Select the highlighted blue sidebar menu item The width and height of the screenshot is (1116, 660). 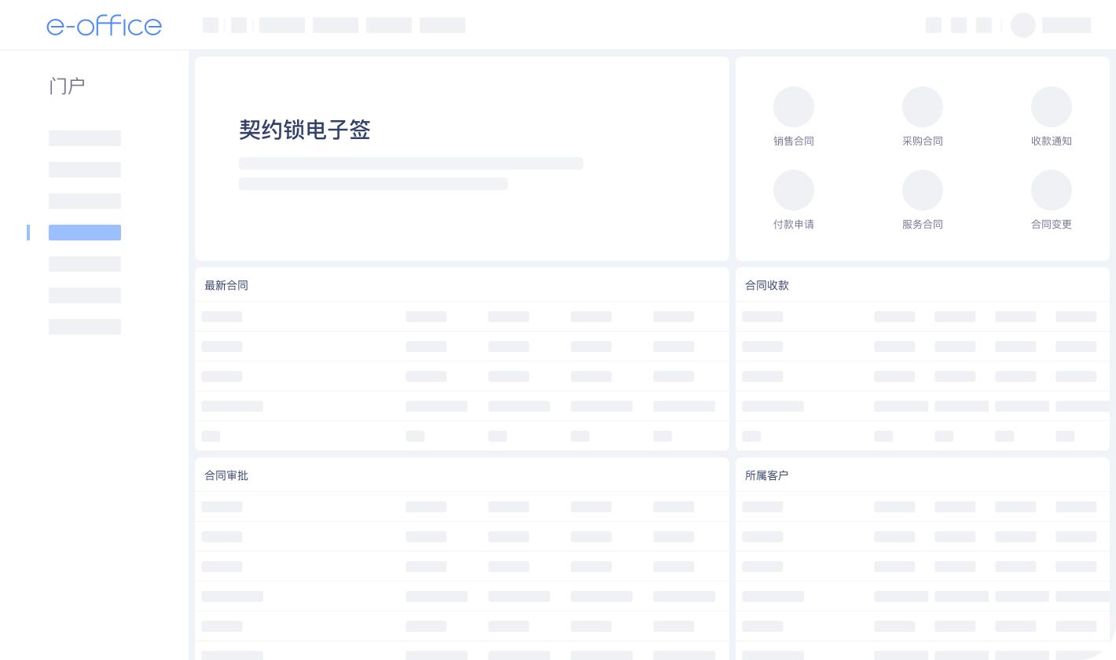click(85, 233)
